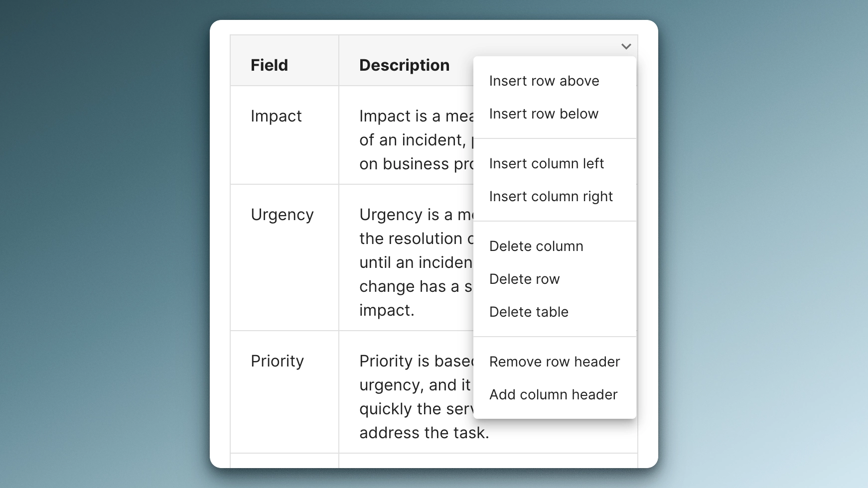Click the empty row below the Priority row
This screenshot has height=488, width=868.
point(285,461)
